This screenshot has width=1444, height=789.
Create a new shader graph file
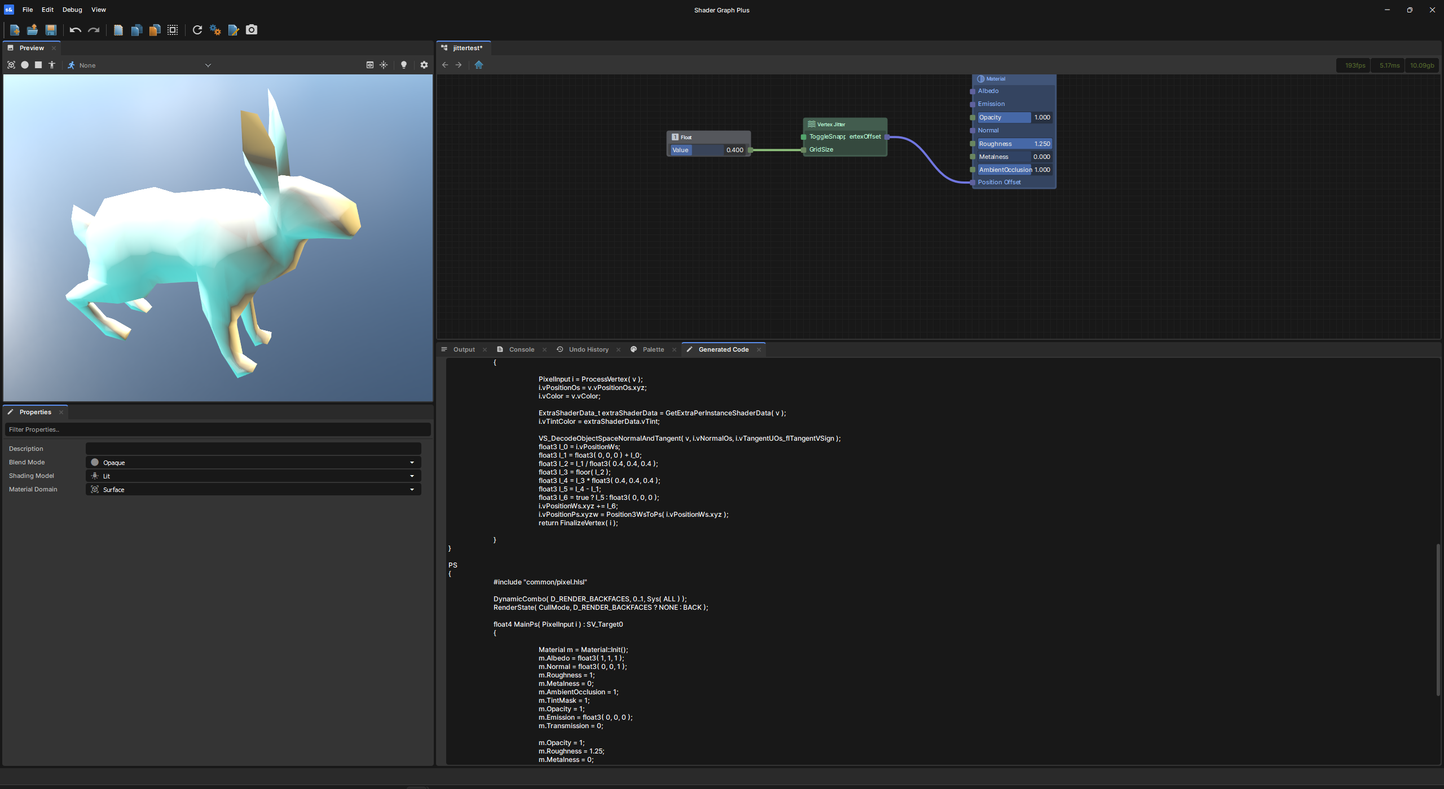click(x=15, y=30)
